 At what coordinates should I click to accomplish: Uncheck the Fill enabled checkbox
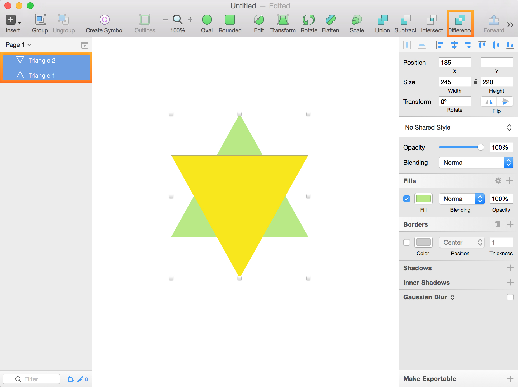click(x=407, y=199)
